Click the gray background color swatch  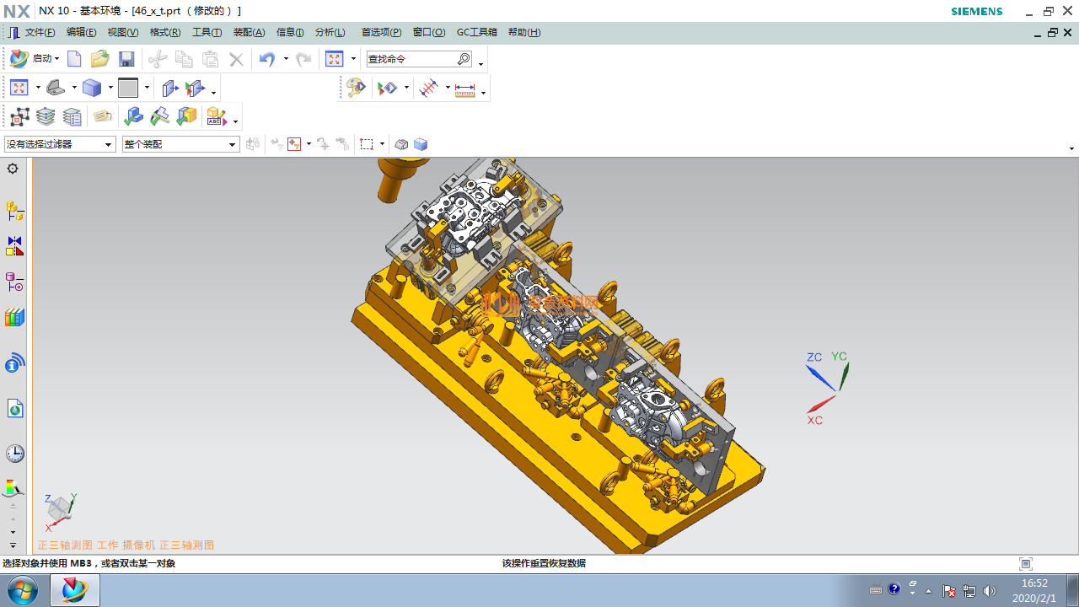[128, 88]
